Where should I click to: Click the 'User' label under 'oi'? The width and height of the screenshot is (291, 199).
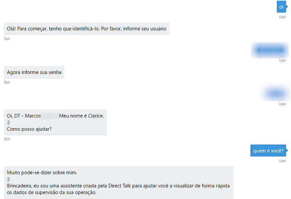click(282, 17)
